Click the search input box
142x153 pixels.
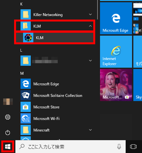click(71, 147)
